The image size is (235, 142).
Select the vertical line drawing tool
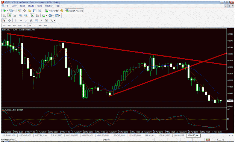coord(15,21)
